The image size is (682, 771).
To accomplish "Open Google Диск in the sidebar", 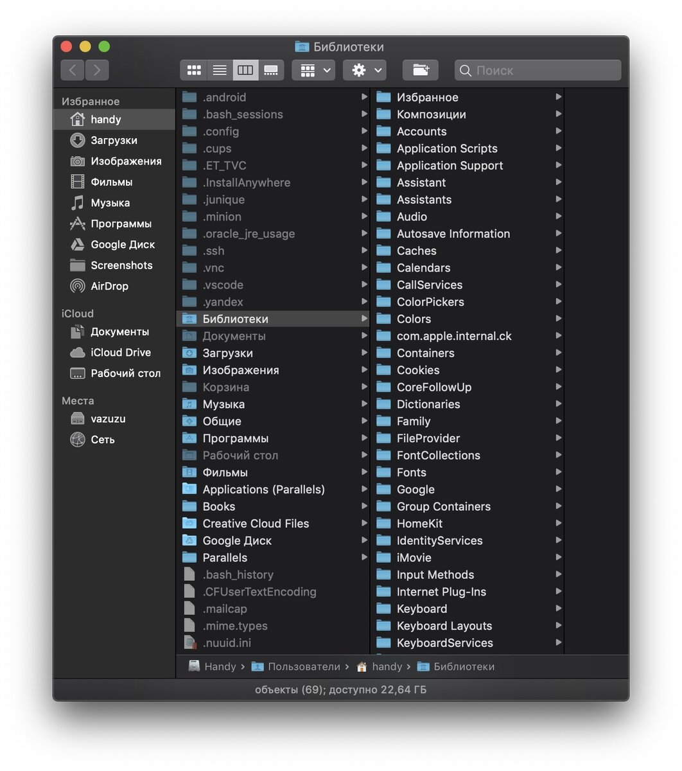I will 114,245.
